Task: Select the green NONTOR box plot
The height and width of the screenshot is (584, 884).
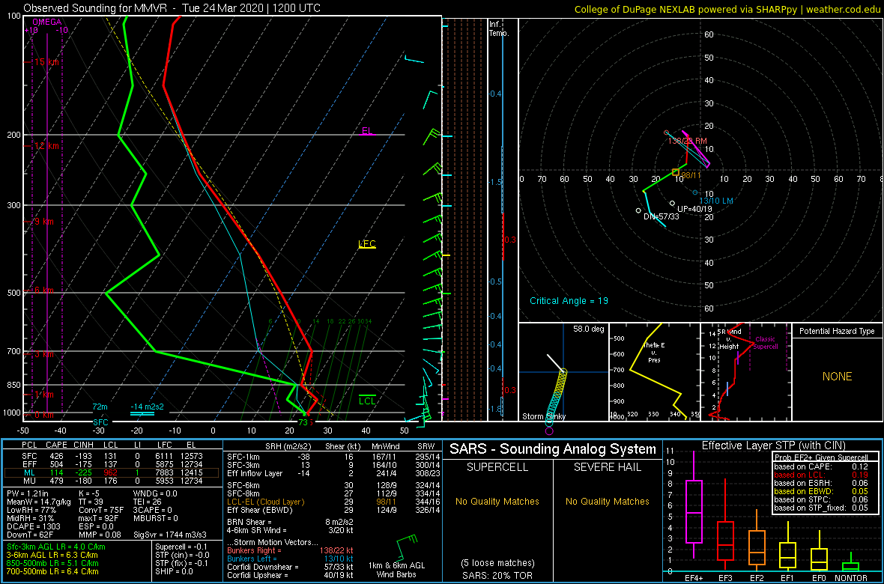Action: click(851, 563)
